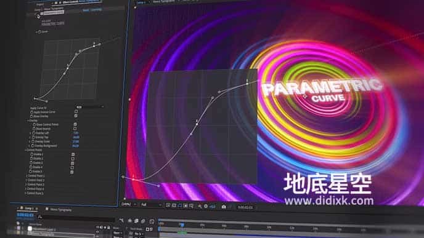This screenshot has width=424, height=238.
Task: Click the Overlay Top blue value
Action: coord(76,137)
